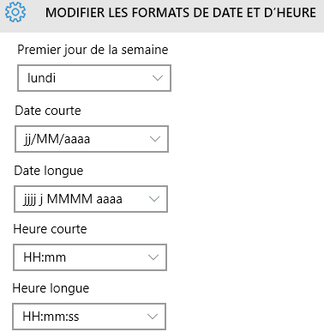Image resolution: width=324 pixels, height=332 pixels.
Task: Click the chevron next to jjjj j MMMM aaaa
Action: click(154, 199)
